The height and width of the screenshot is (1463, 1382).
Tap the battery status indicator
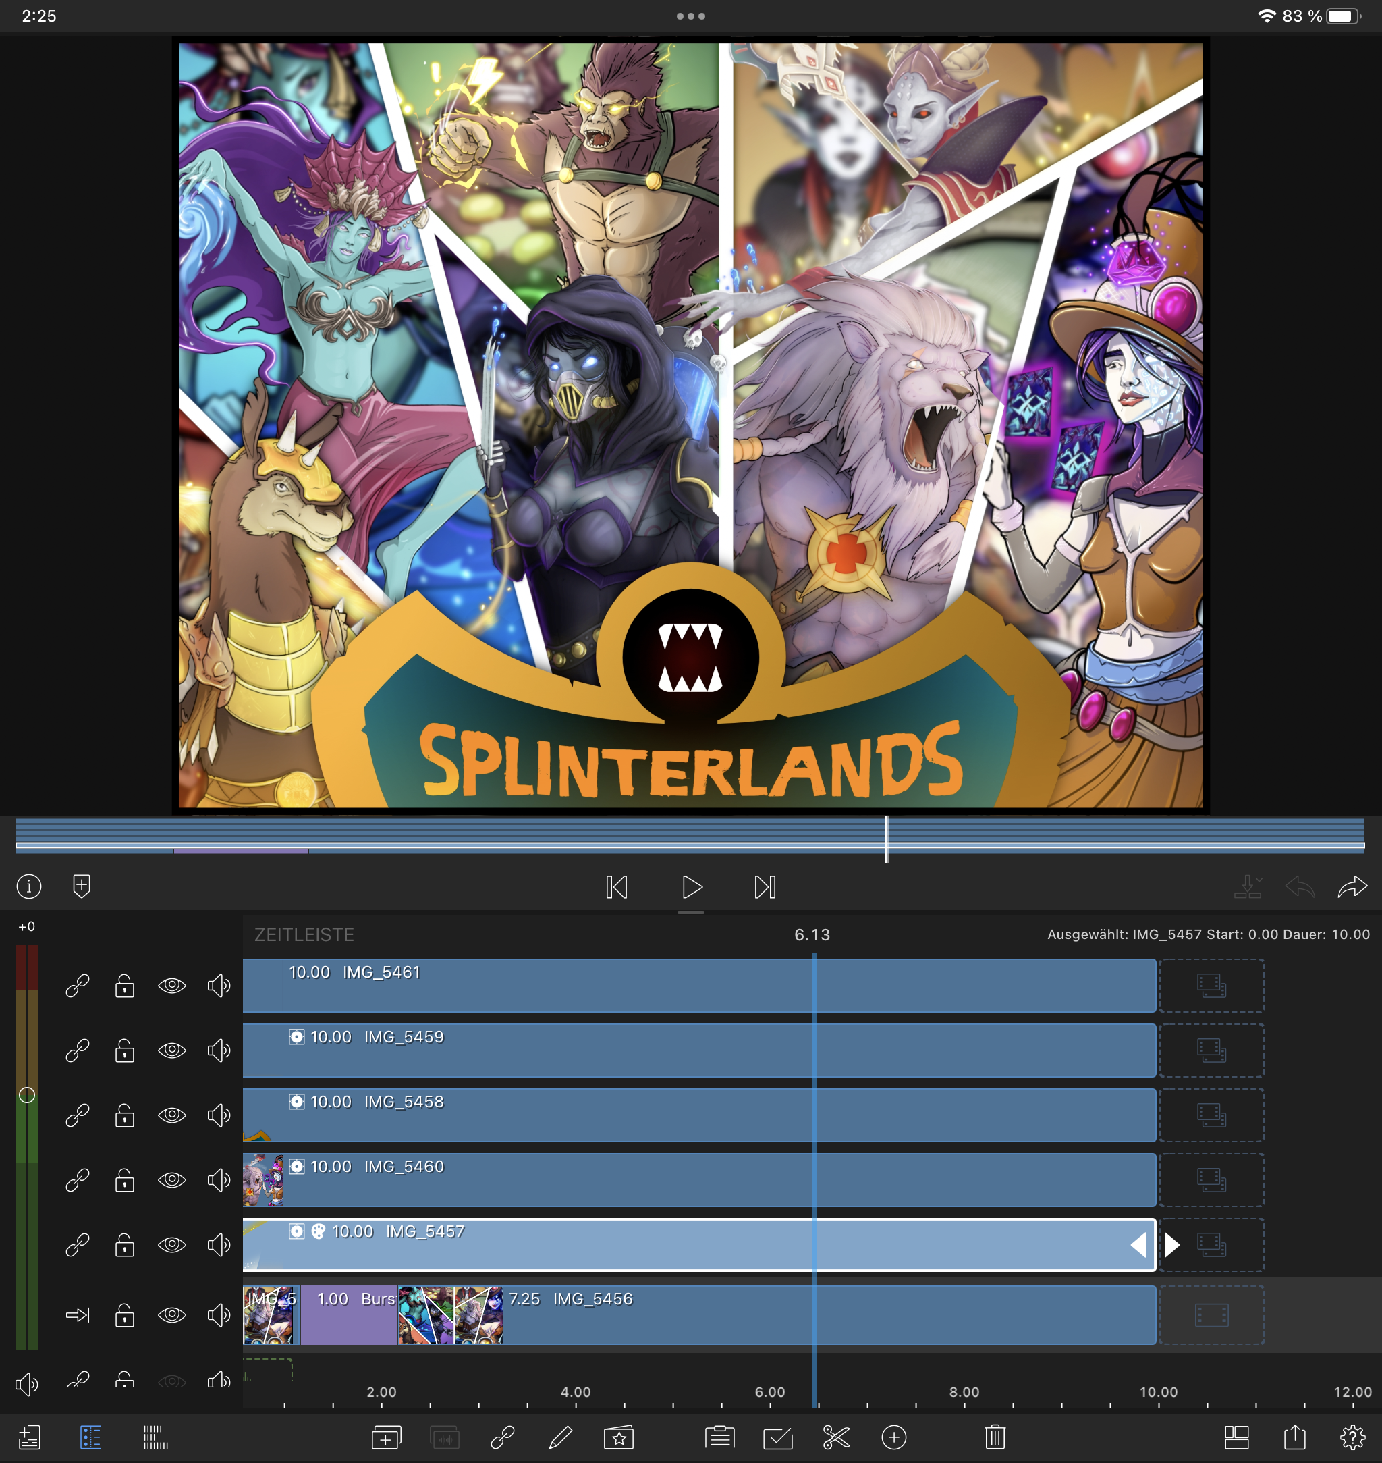pos(1344,16)
